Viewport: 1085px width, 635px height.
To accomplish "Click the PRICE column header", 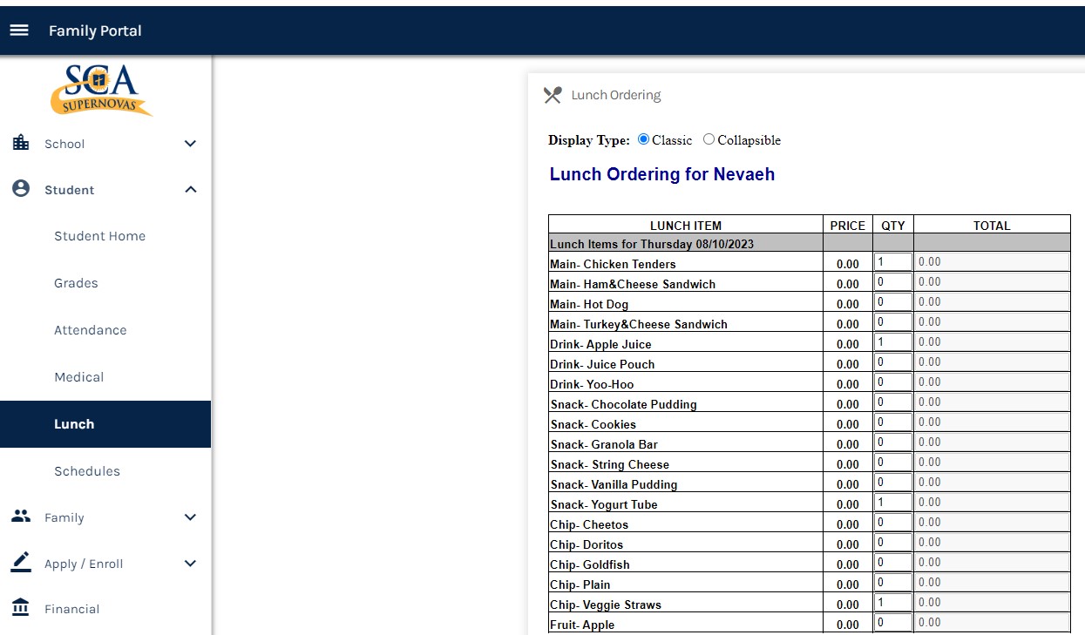I will click(x=848, y=225).
